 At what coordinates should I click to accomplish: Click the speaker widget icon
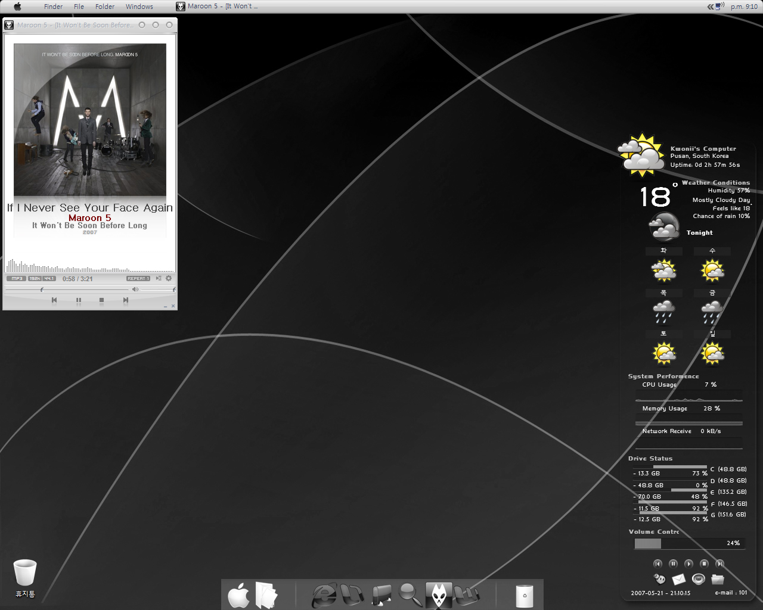[x=699, y=579]
